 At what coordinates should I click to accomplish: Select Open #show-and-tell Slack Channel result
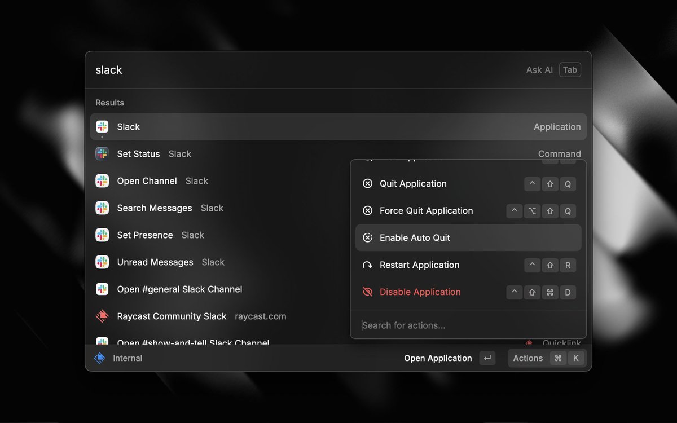coord(220,341)
